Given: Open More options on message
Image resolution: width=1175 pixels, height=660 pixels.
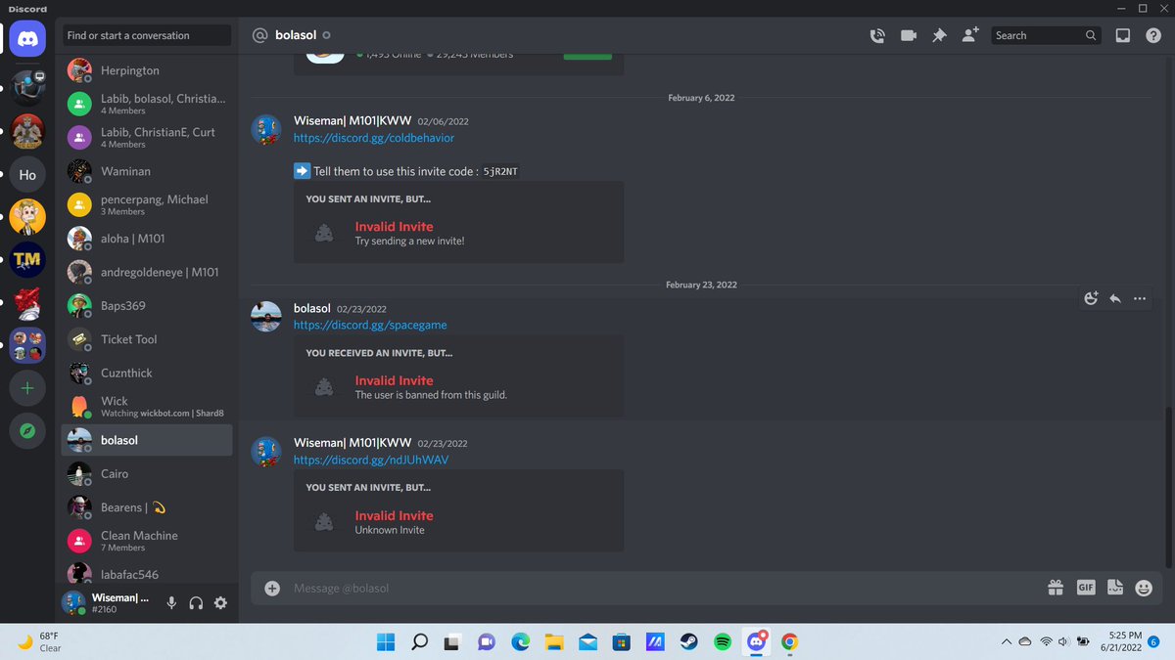Looking at the screenshot, I should 1140,299.
